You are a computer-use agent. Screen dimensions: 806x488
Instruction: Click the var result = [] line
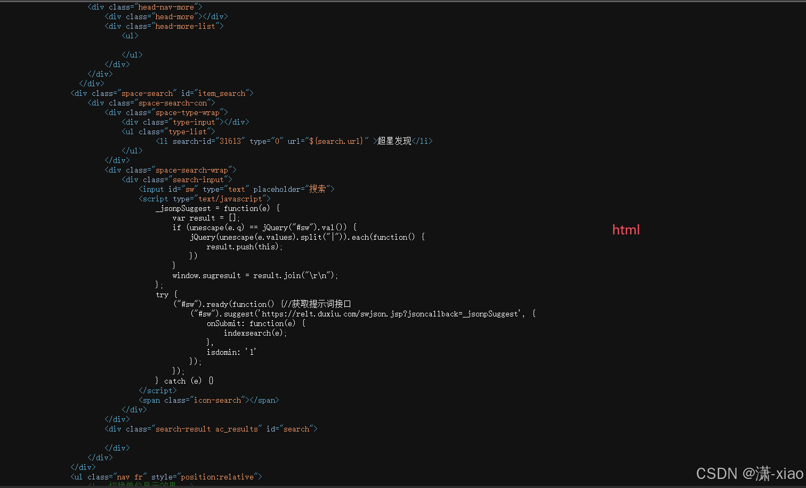click(206, 218)
